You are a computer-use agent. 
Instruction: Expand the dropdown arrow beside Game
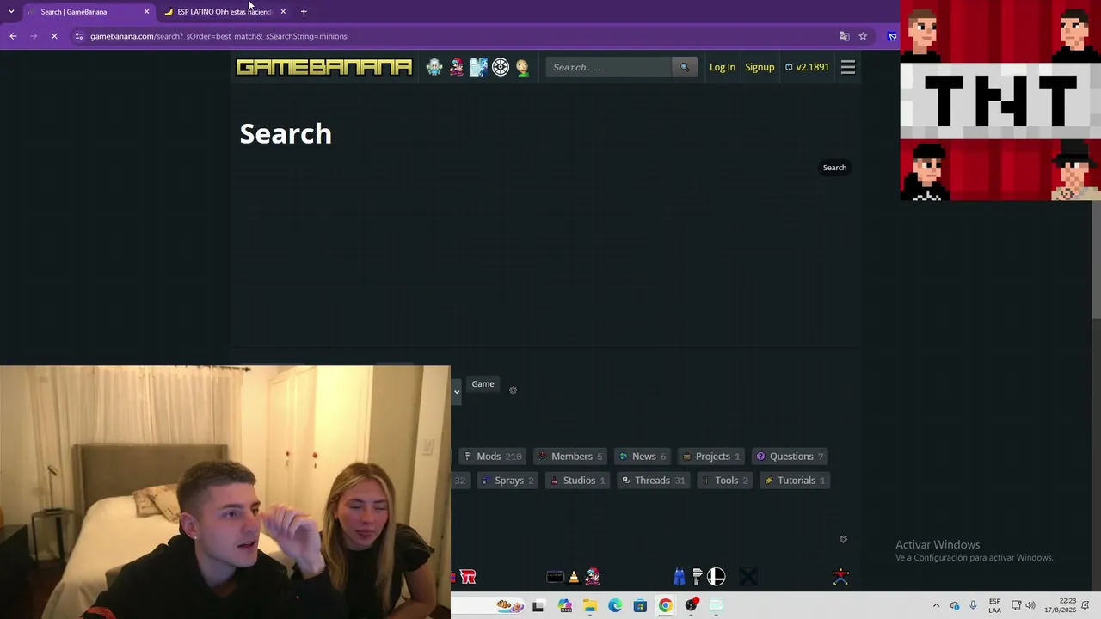click(457, 392)
